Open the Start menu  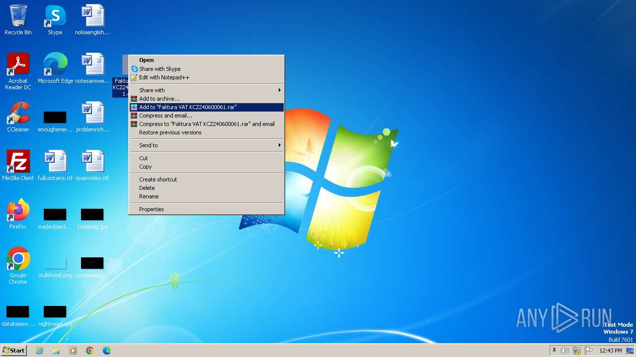(14, 351)
